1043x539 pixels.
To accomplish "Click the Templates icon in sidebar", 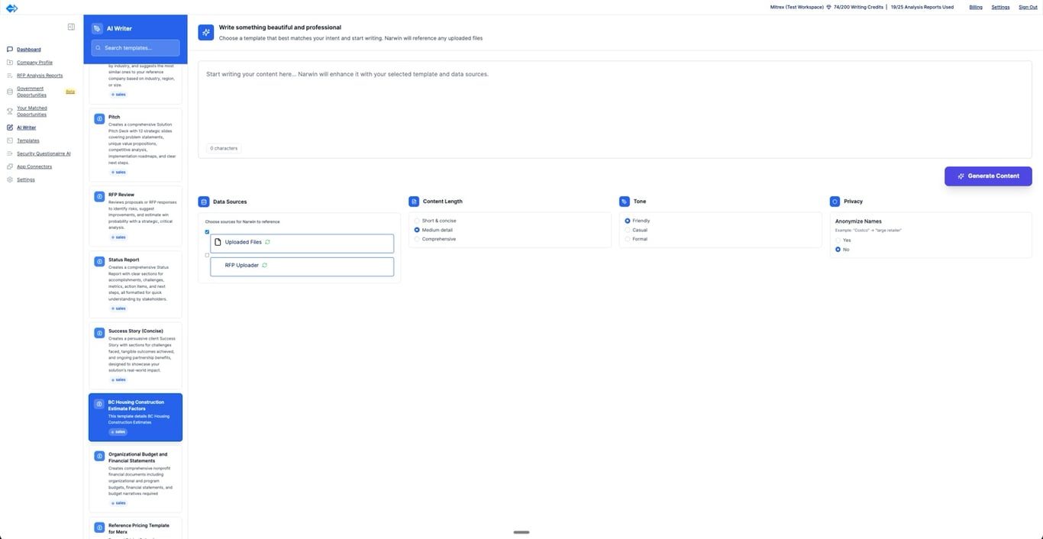I will (10, 140).
